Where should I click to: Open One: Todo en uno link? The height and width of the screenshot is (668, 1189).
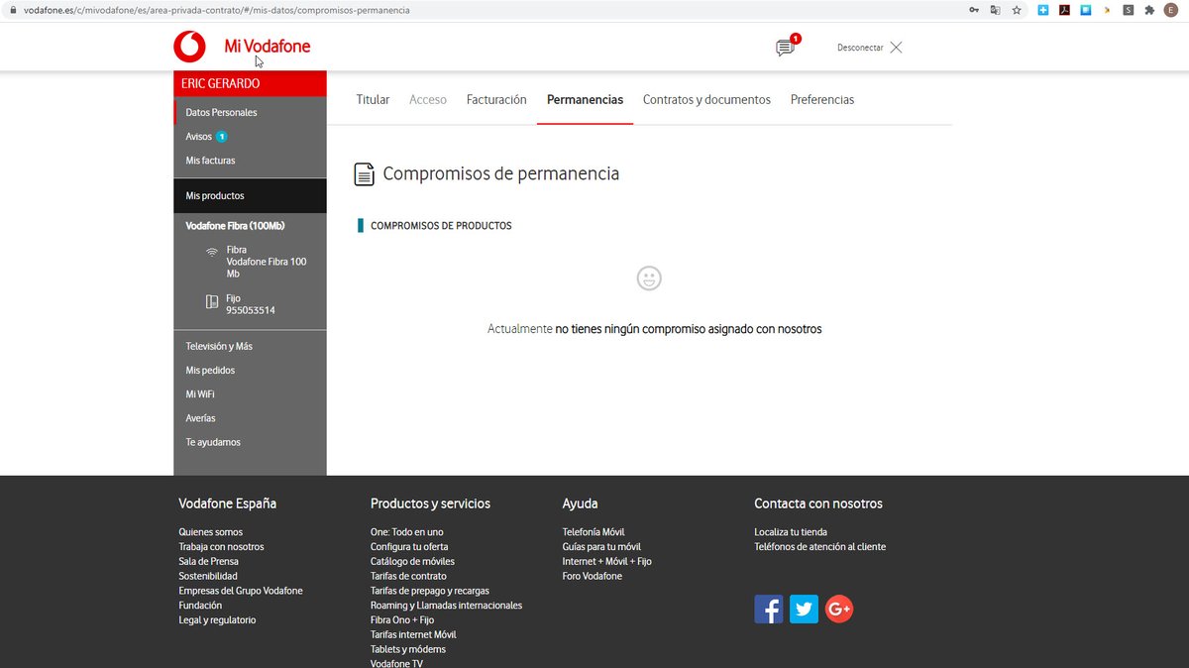pos(407,532)
